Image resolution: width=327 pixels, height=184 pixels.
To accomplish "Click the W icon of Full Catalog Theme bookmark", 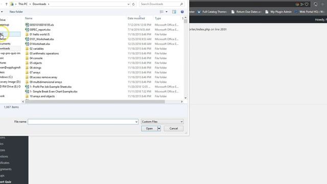I will pyautogui.click(x=199, y=12).
